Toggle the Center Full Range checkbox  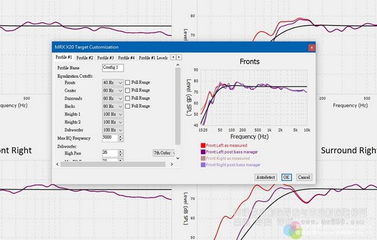coord(128,90)
